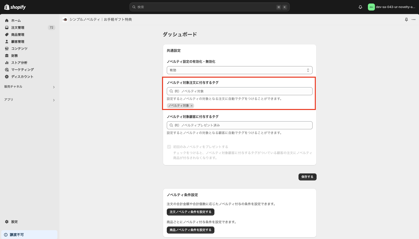
Task: Open the ノベルティ設定 有効 dropdown
Action: 239,70
